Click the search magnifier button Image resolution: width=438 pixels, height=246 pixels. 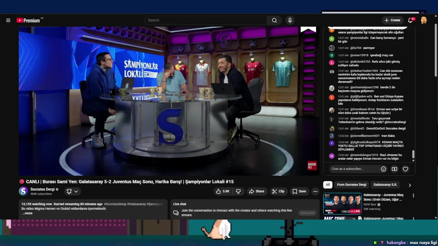coord(274,20)
